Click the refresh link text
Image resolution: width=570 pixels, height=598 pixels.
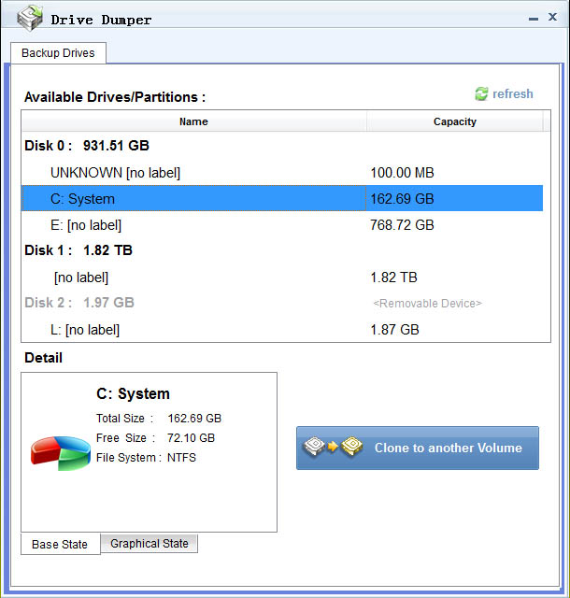coord(512,94)
